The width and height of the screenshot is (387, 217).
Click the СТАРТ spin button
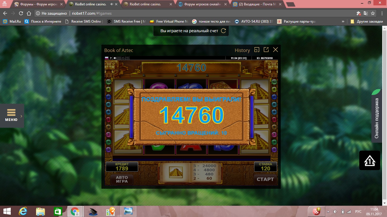[265, 179]
